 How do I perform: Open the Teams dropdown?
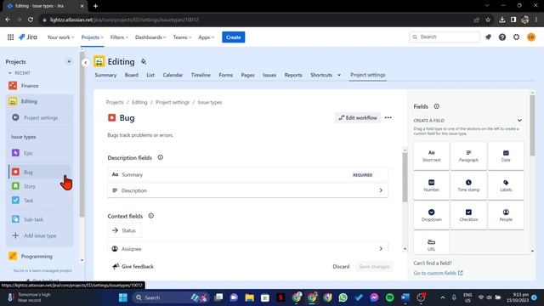(182, 37)
